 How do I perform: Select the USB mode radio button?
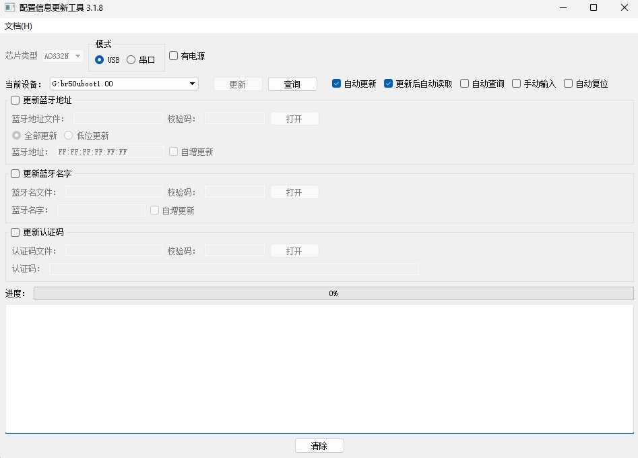(100, 60)
